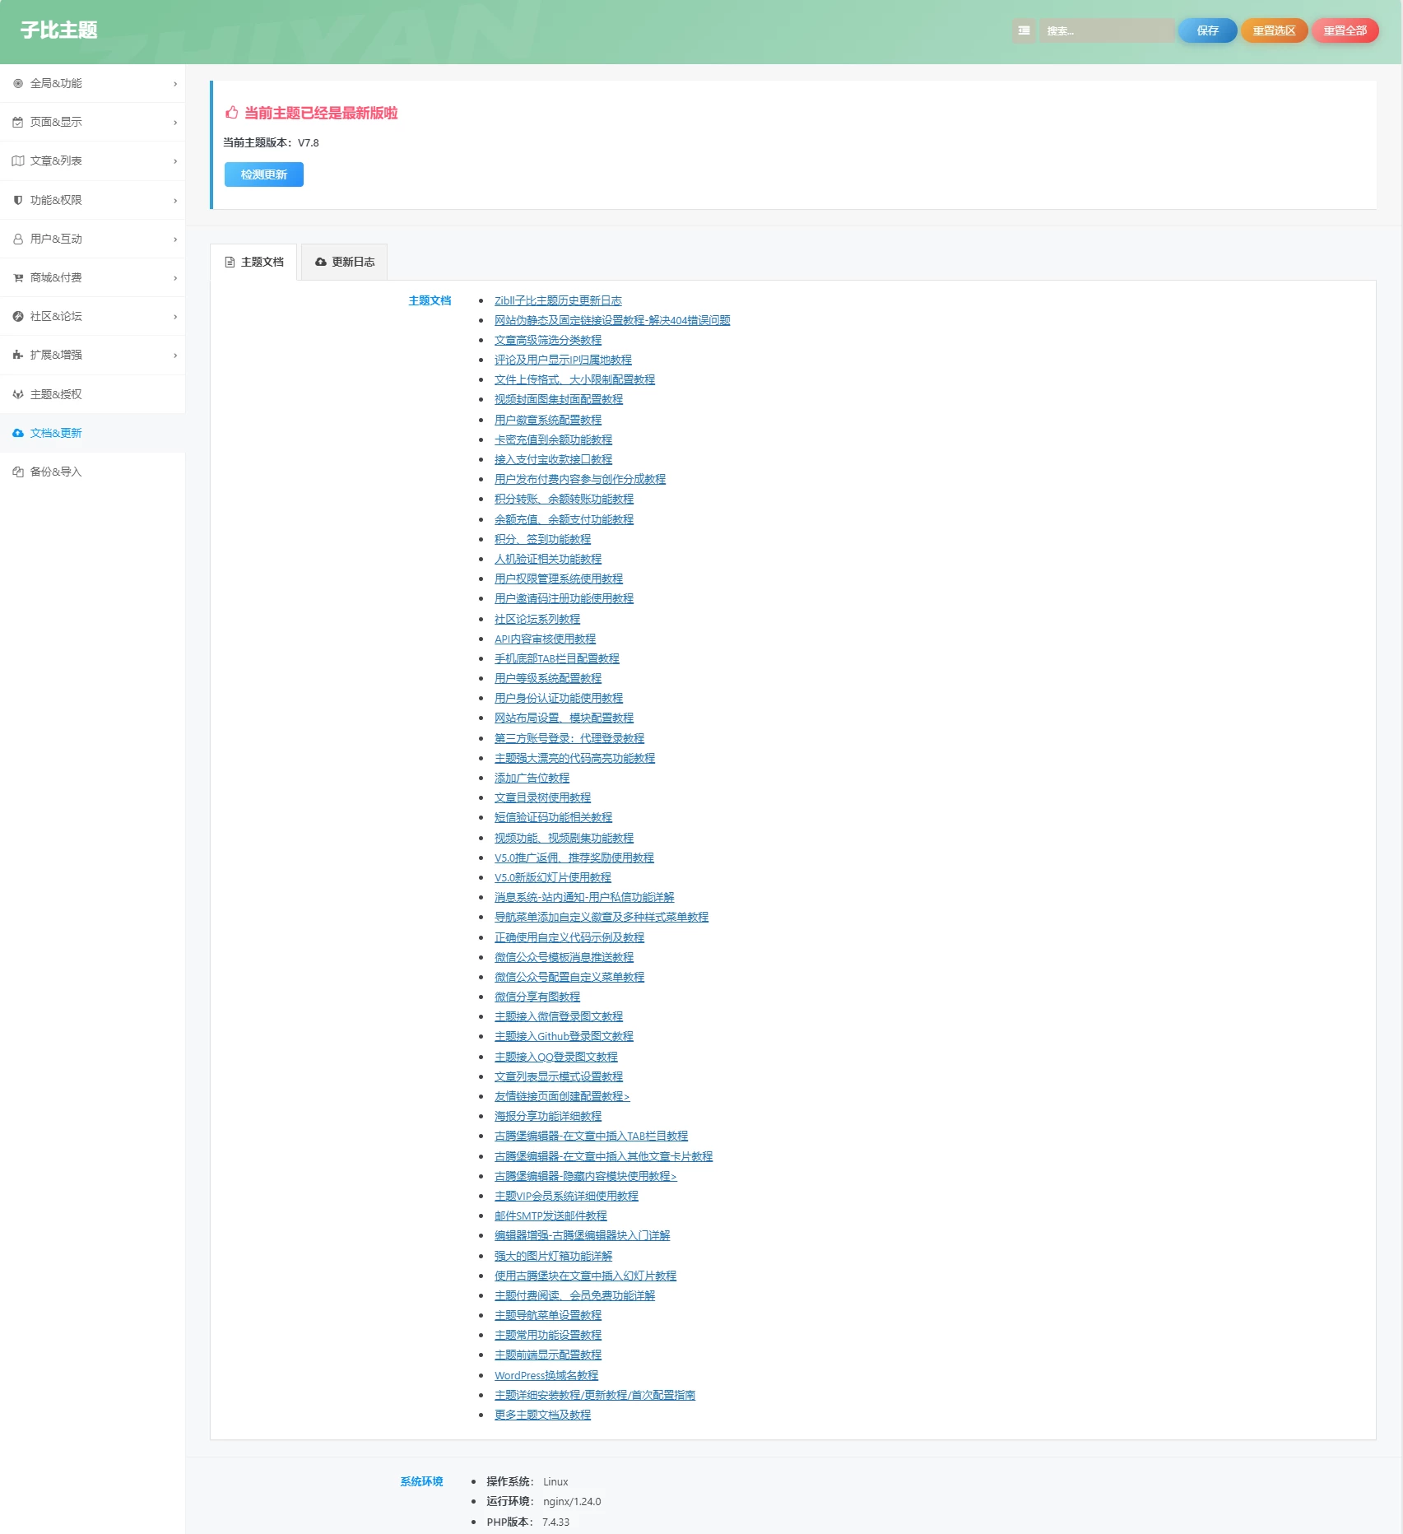Open the 主题&授权 menu item
This screenshot has width=1403, height=1534.
[56, 394]
